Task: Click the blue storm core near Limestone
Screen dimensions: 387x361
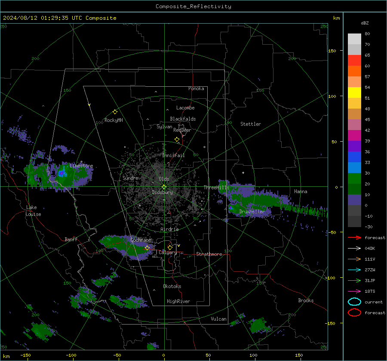Action: [x=62, y=172]
